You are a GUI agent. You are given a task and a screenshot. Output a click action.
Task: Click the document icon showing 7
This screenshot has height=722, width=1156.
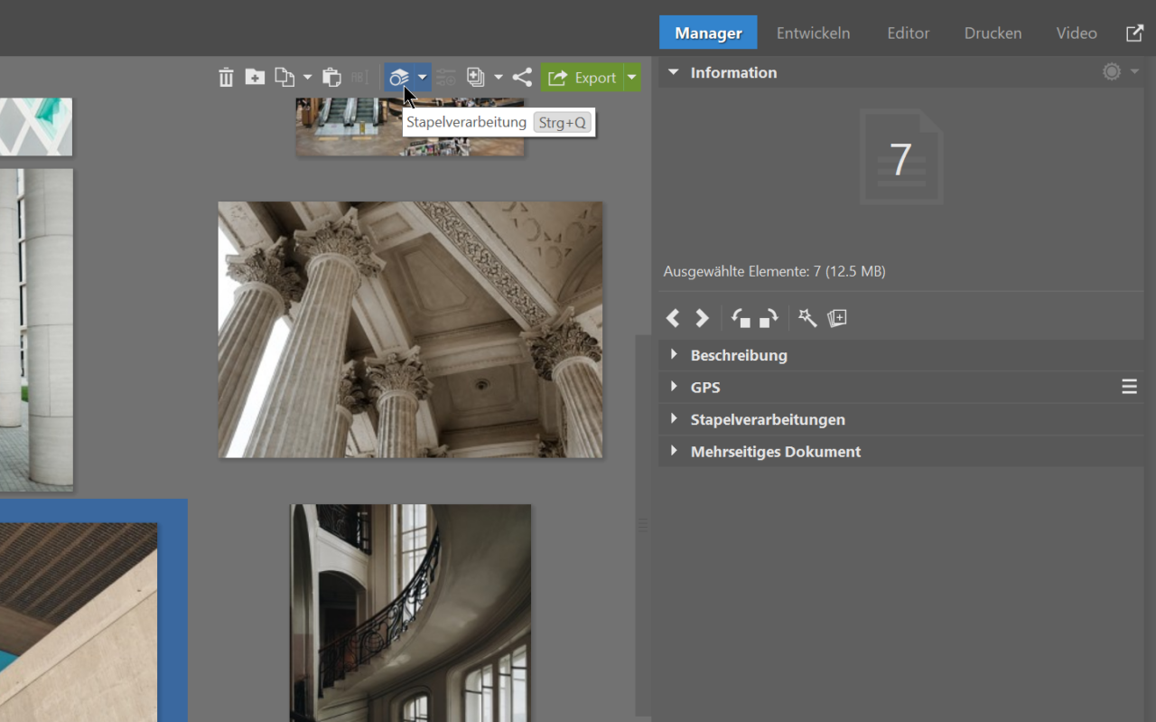pos(901,157)
